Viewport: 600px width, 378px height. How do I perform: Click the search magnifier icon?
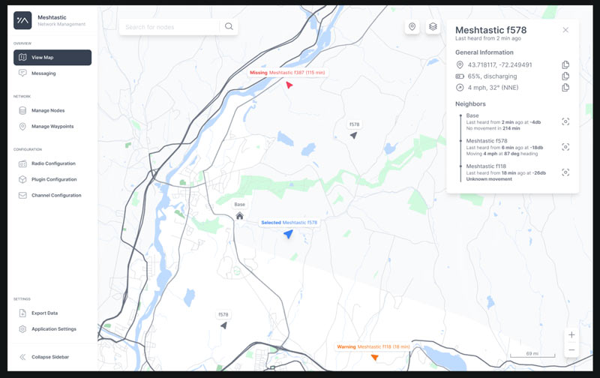click(229, 26)
